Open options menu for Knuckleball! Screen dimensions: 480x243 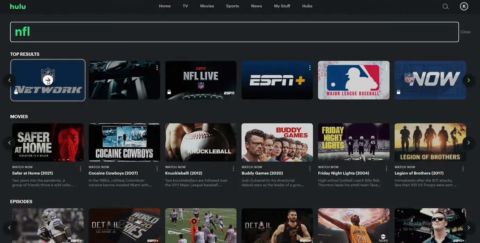click(x=233, y=169)
